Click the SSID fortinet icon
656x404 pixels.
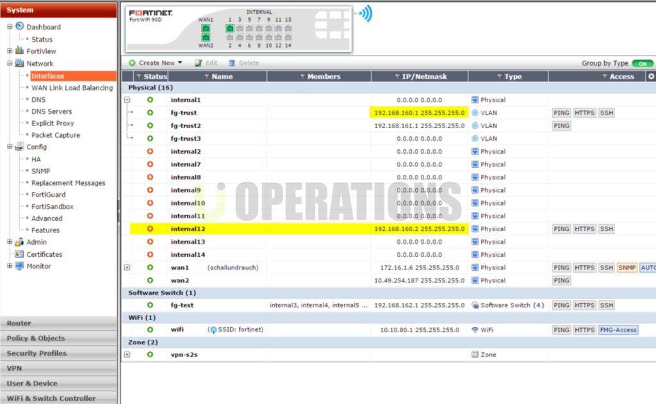pos(213,330)
